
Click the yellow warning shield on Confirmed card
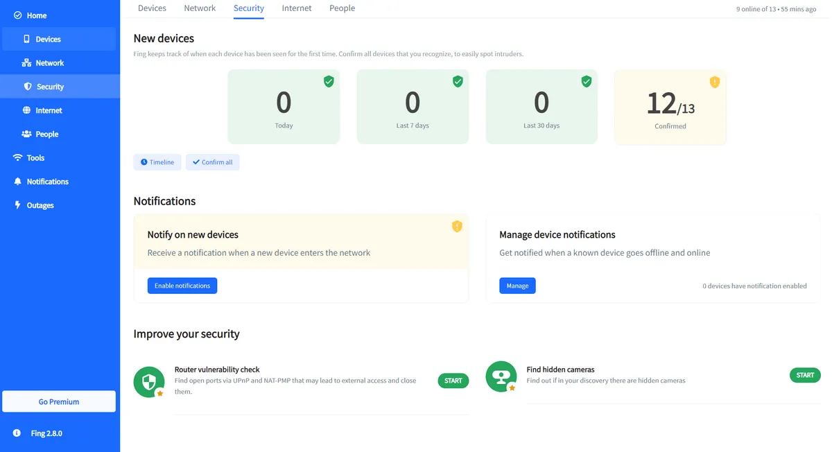pos(715,82)
